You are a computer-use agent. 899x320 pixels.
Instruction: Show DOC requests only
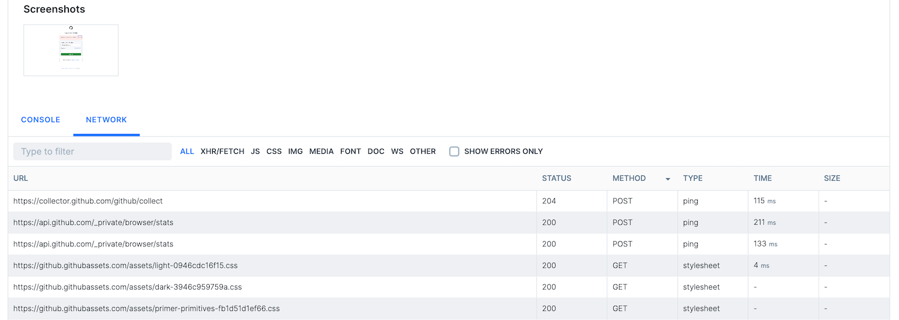pyautogui.click(x=376, y=151)
